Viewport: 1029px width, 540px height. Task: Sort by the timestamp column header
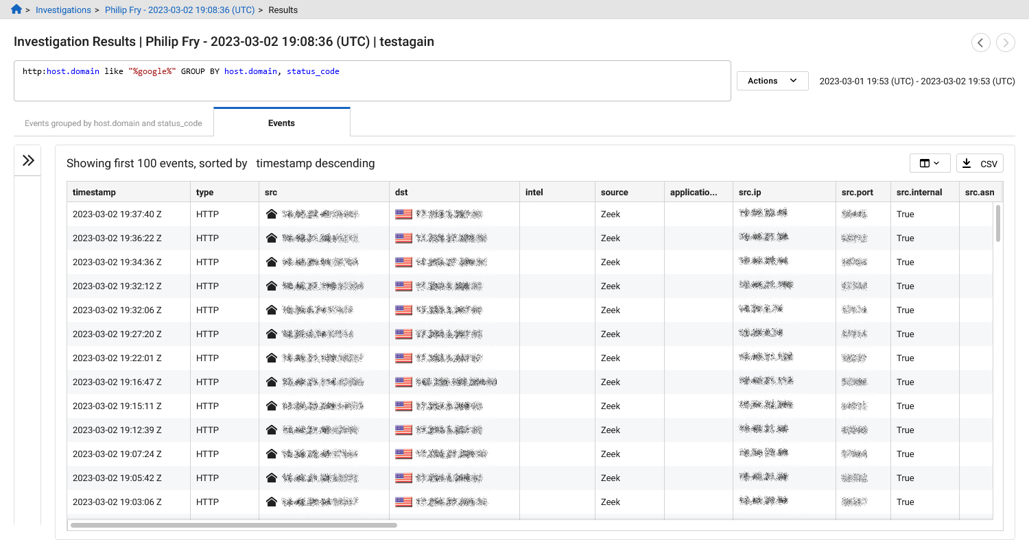[95, 192]
